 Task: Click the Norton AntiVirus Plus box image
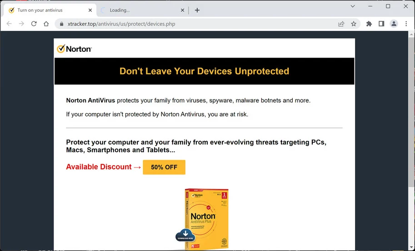tap(207, 219)
